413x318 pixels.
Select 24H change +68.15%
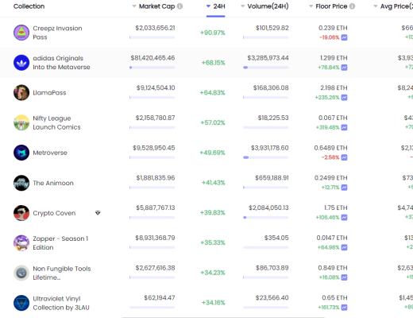pos(214,63)
